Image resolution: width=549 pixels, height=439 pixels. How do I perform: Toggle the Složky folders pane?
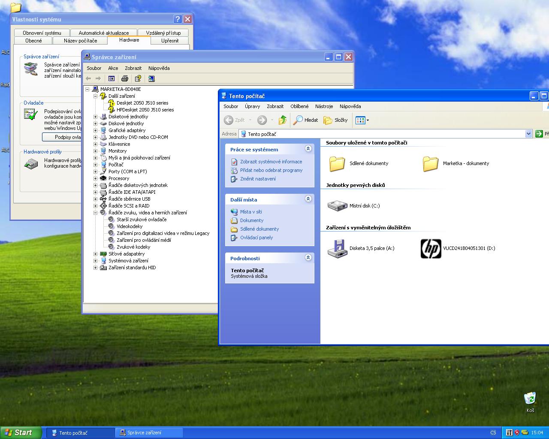336,120
